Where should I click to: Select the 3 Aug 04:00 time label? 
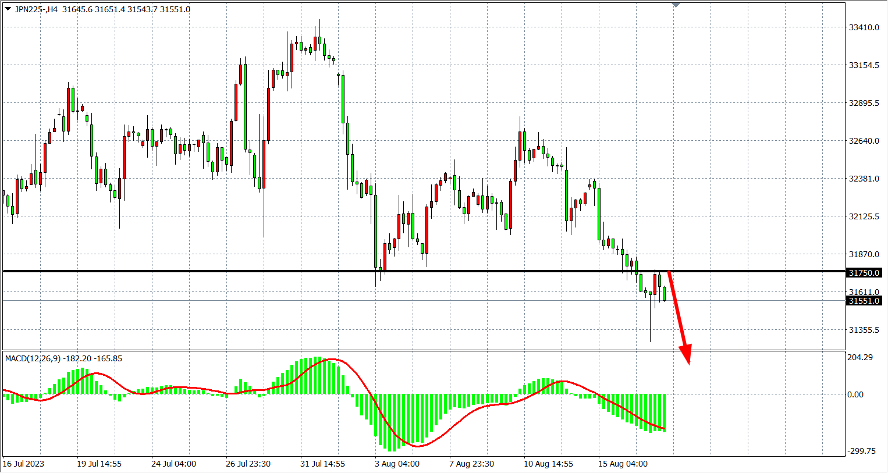tap(397, 464)
